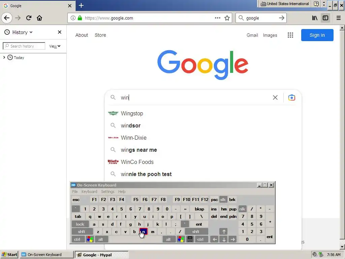Open the View dropdown in history sidebar
Screen dimensions: 345x259
[x=55, y=46]
